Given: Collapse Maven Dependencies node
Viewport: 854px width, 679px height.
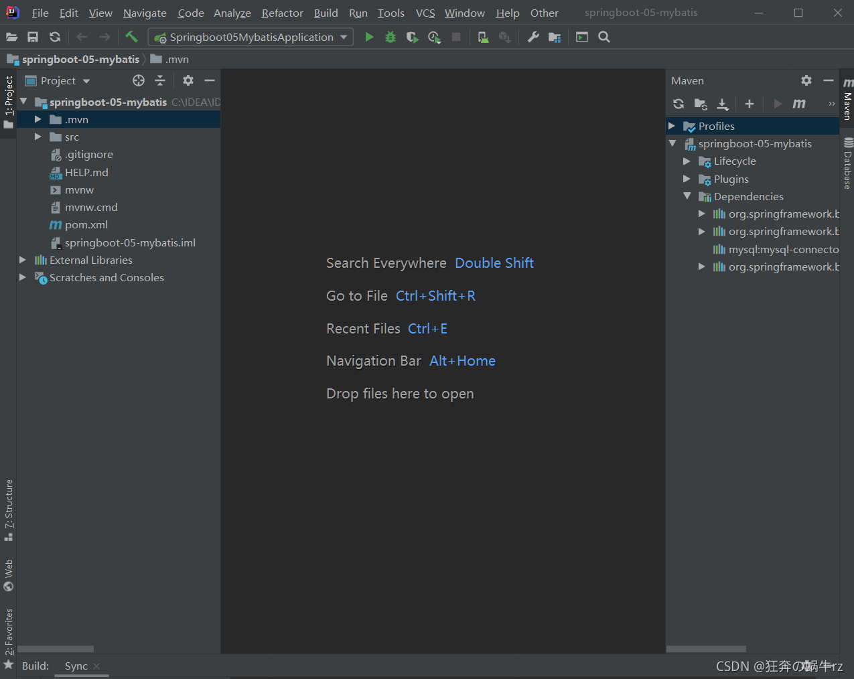Looking at the screenshot, I should 687,196.
